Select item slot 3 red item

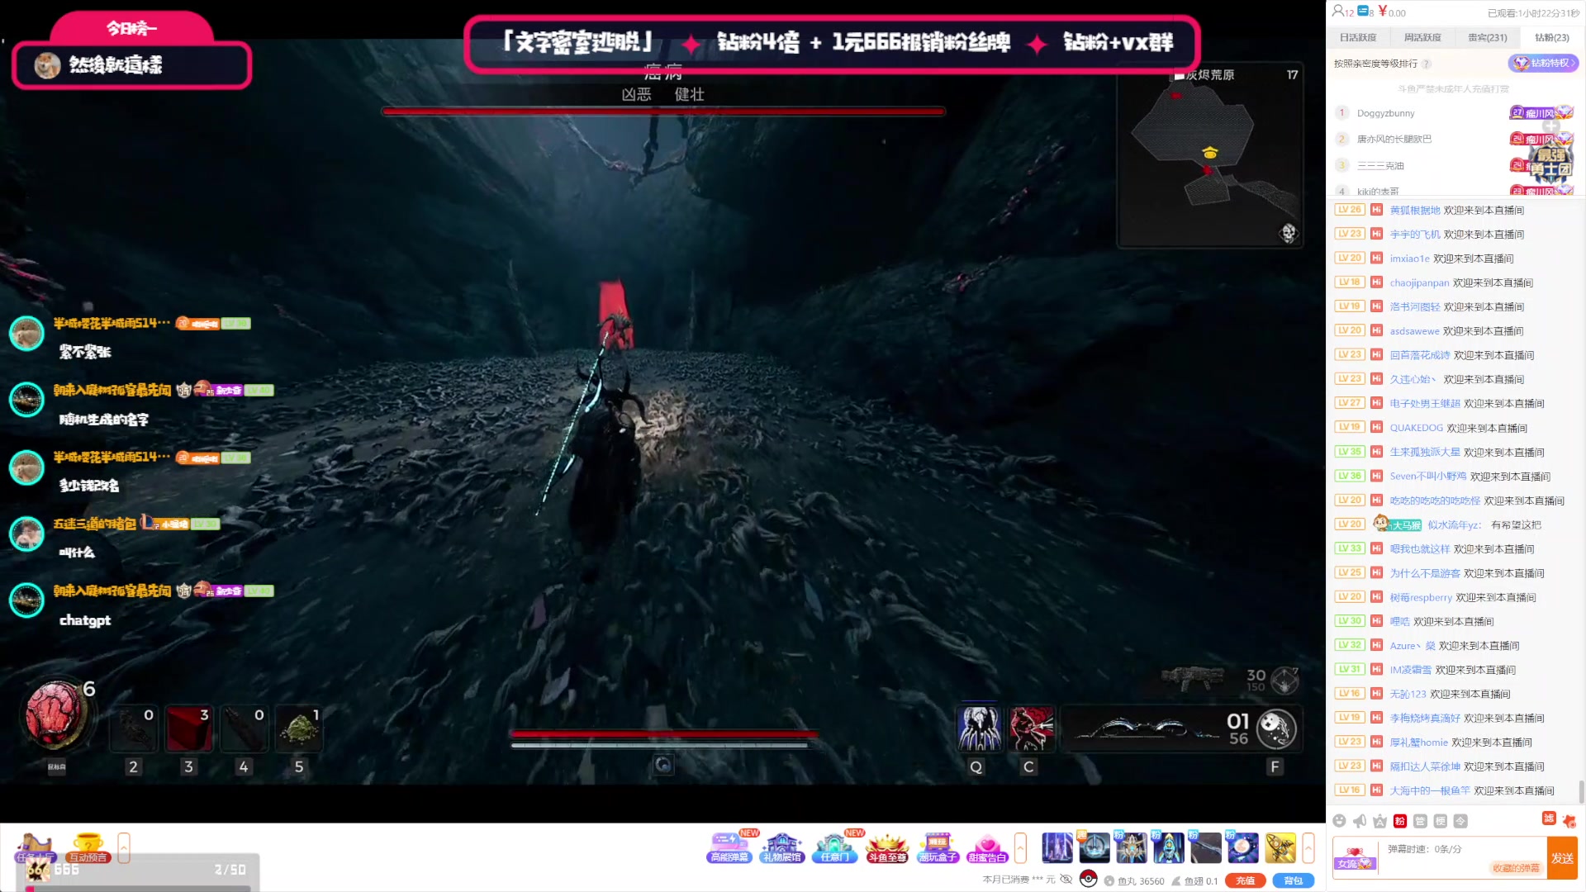tap(188, 728)
